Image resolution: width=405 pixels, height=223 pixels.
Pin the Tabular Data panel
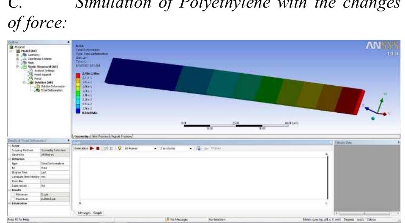click(x=399, y=142)
